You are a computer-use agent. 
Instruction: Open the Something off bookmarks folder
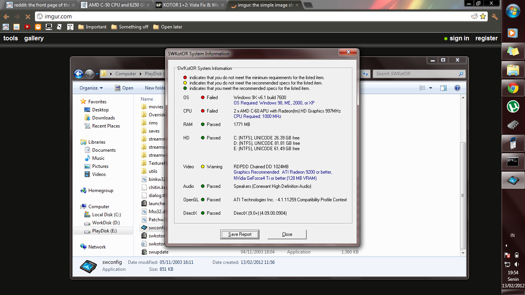130,27
